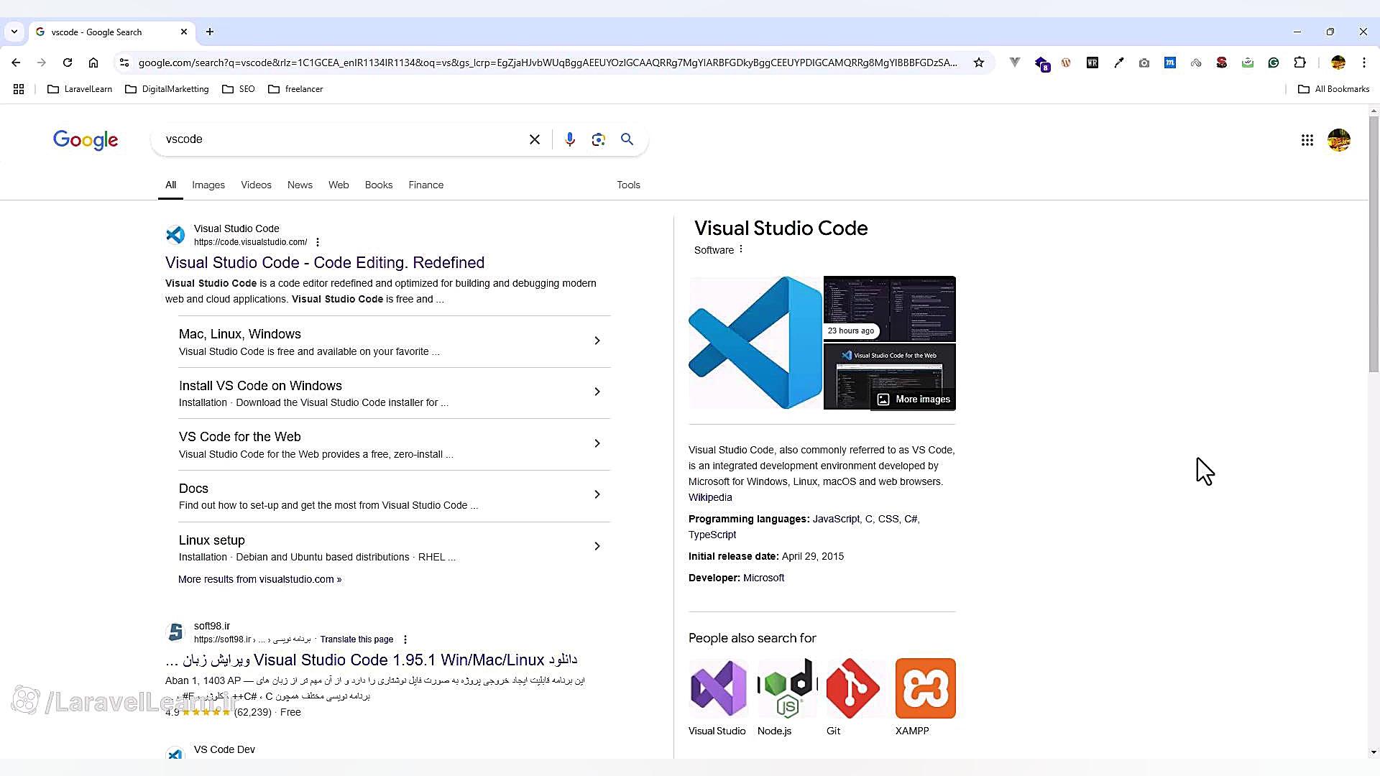Open more options for code.visualstudio.com result
Image resolution: width=1380 pixels, height=776 pixels.
[318, 242]
